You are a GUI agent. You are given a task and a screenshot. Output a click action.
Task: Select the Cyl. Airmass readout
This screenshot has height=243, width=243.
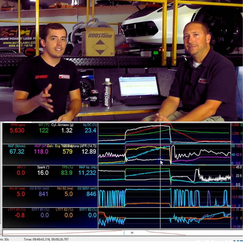[67, 131]
